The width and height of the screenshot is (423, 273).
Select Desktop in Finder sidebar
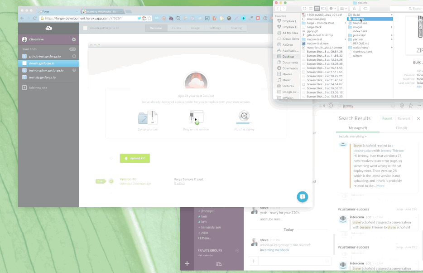[287, 56]
